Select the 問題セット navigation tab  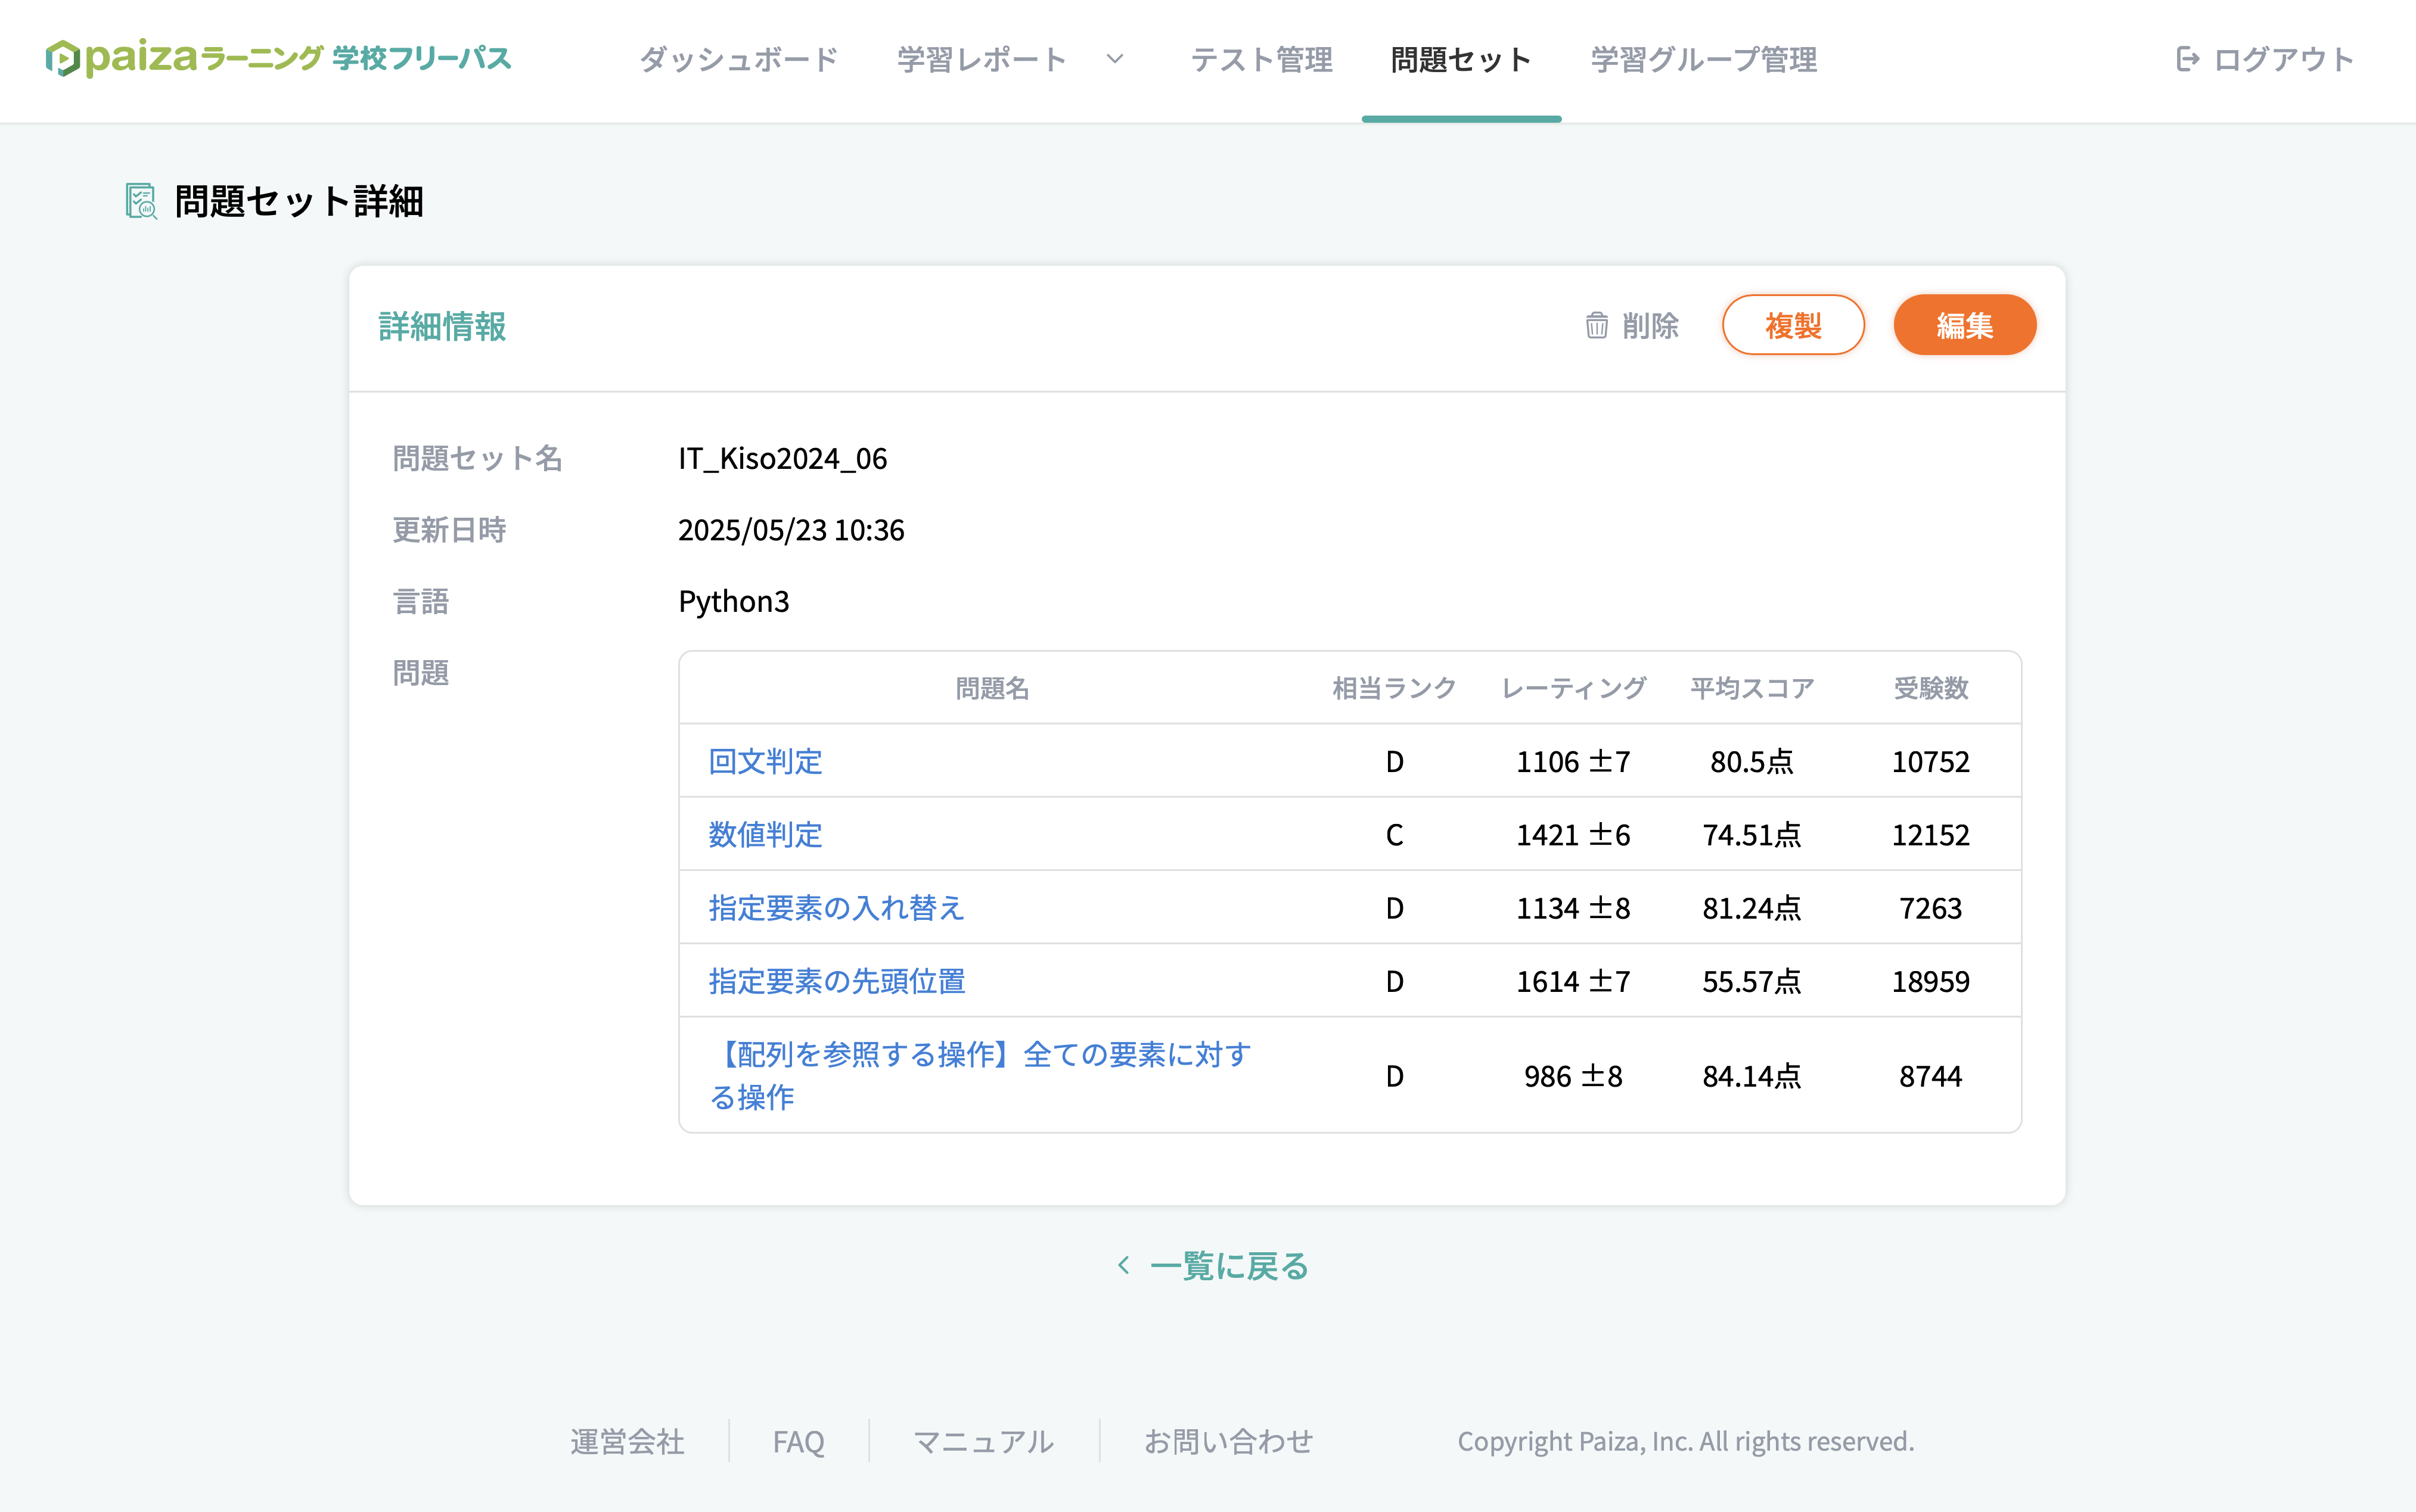1461,59
